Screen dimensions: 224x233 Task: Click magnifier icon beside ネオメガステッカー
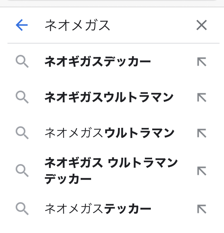point(22,209)
